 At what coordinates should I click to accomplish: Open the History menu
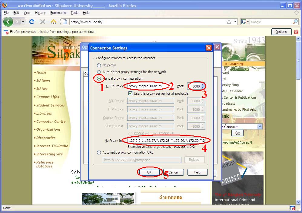pos(40,13)
